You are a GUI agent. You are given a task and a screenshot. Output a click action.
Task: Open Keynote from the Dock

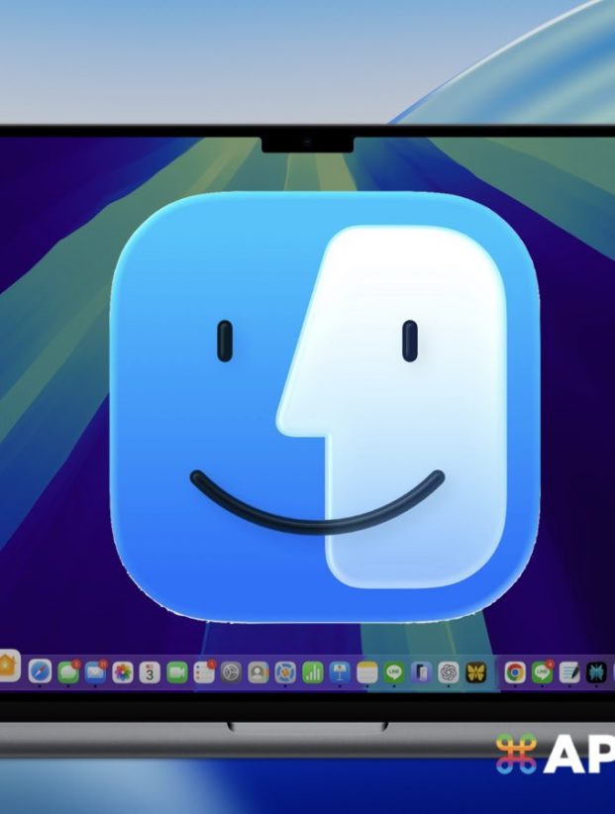click(340, 672)
